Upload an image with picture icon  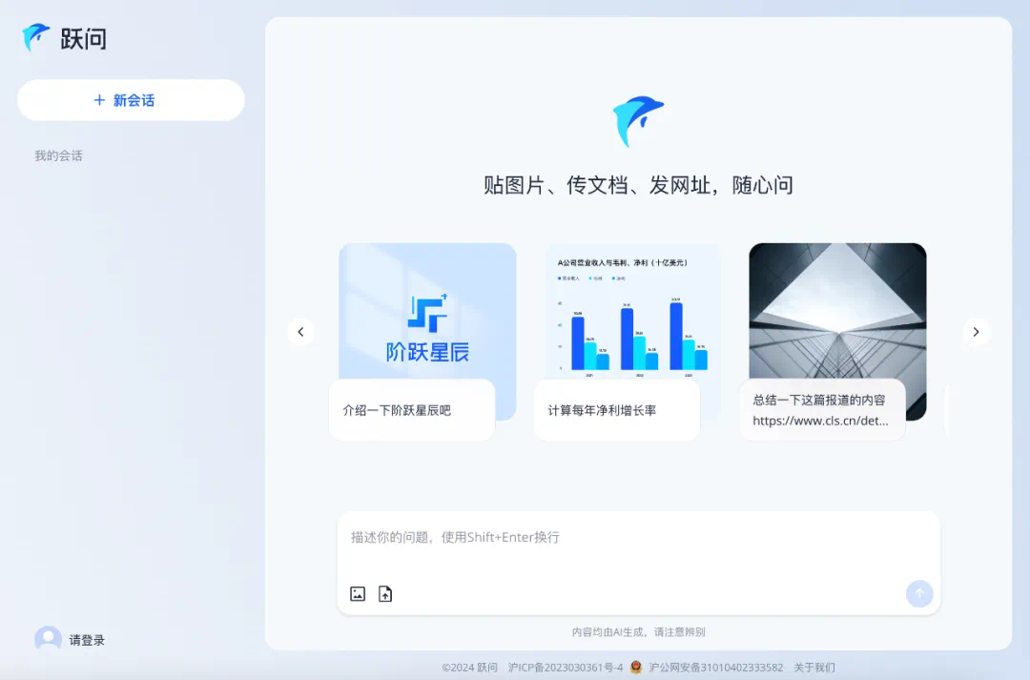(x=358, y=594)
